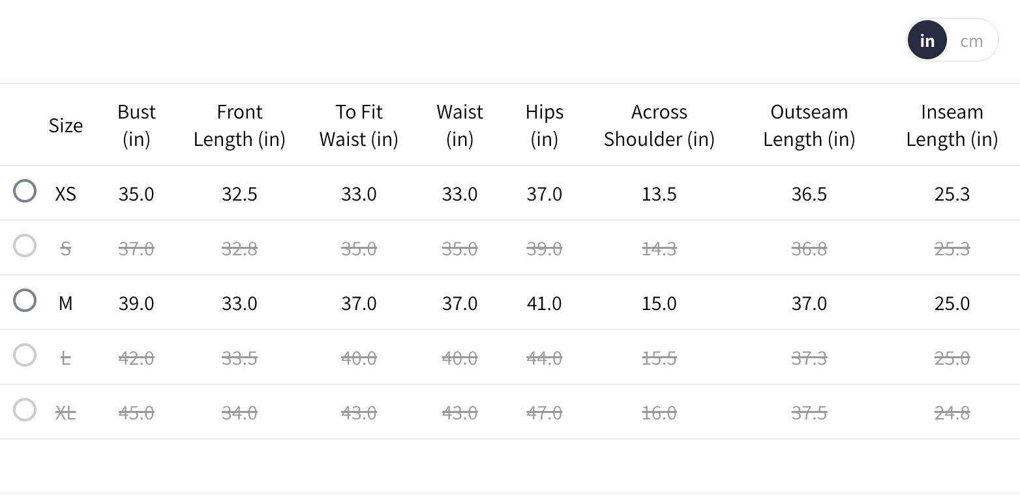Select the in unit option

[927, 40]
